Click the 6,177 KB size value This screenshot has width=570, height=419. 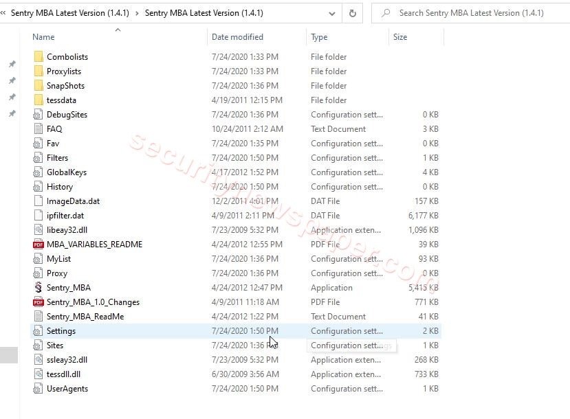[423, 215]
